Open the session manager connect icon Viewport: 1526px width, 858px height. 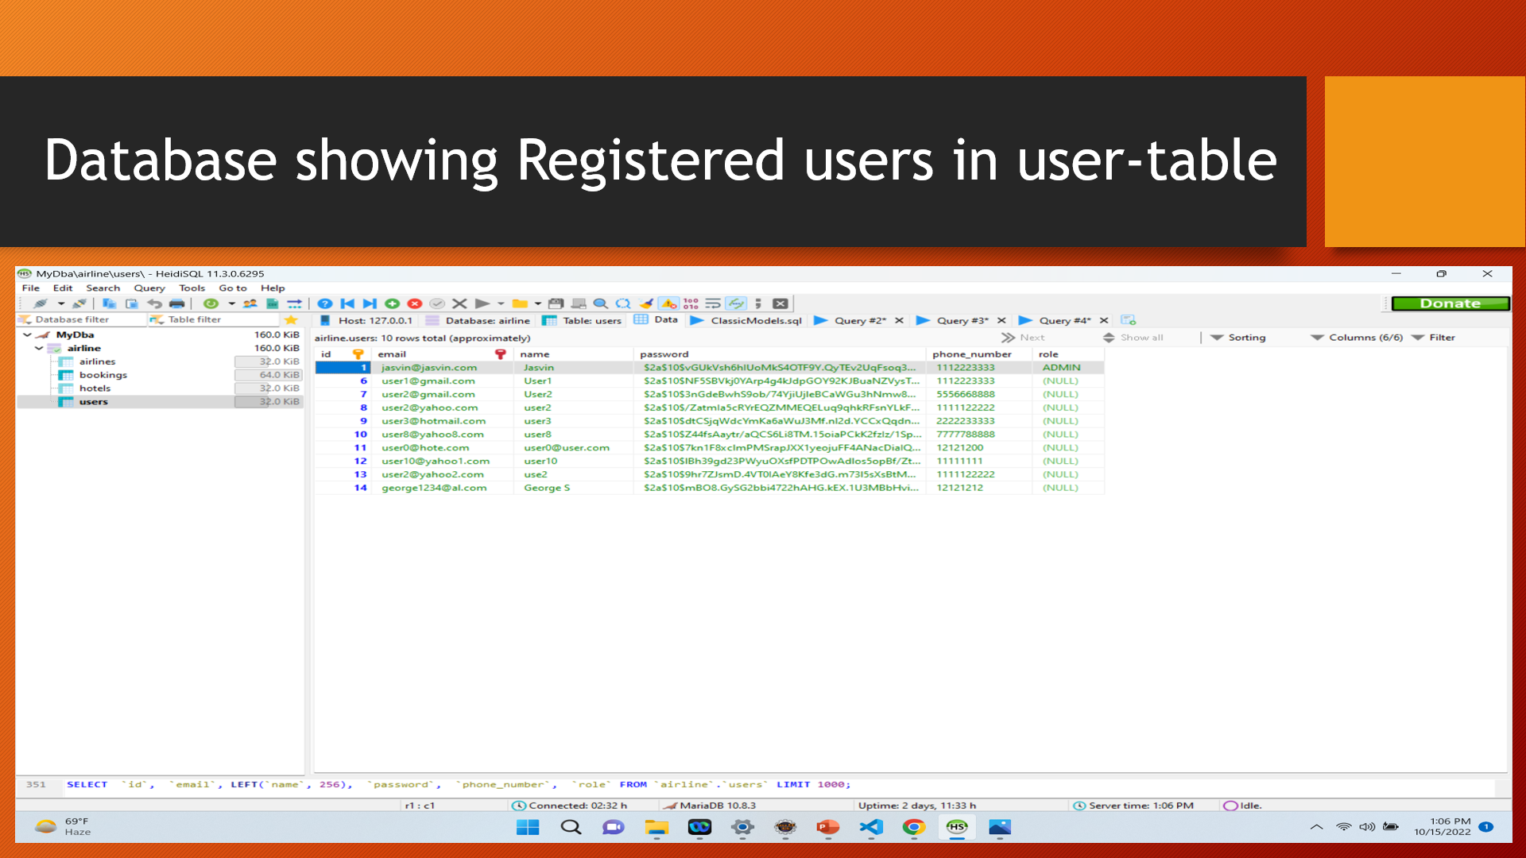pyautogui.click(x=40, y=303)
